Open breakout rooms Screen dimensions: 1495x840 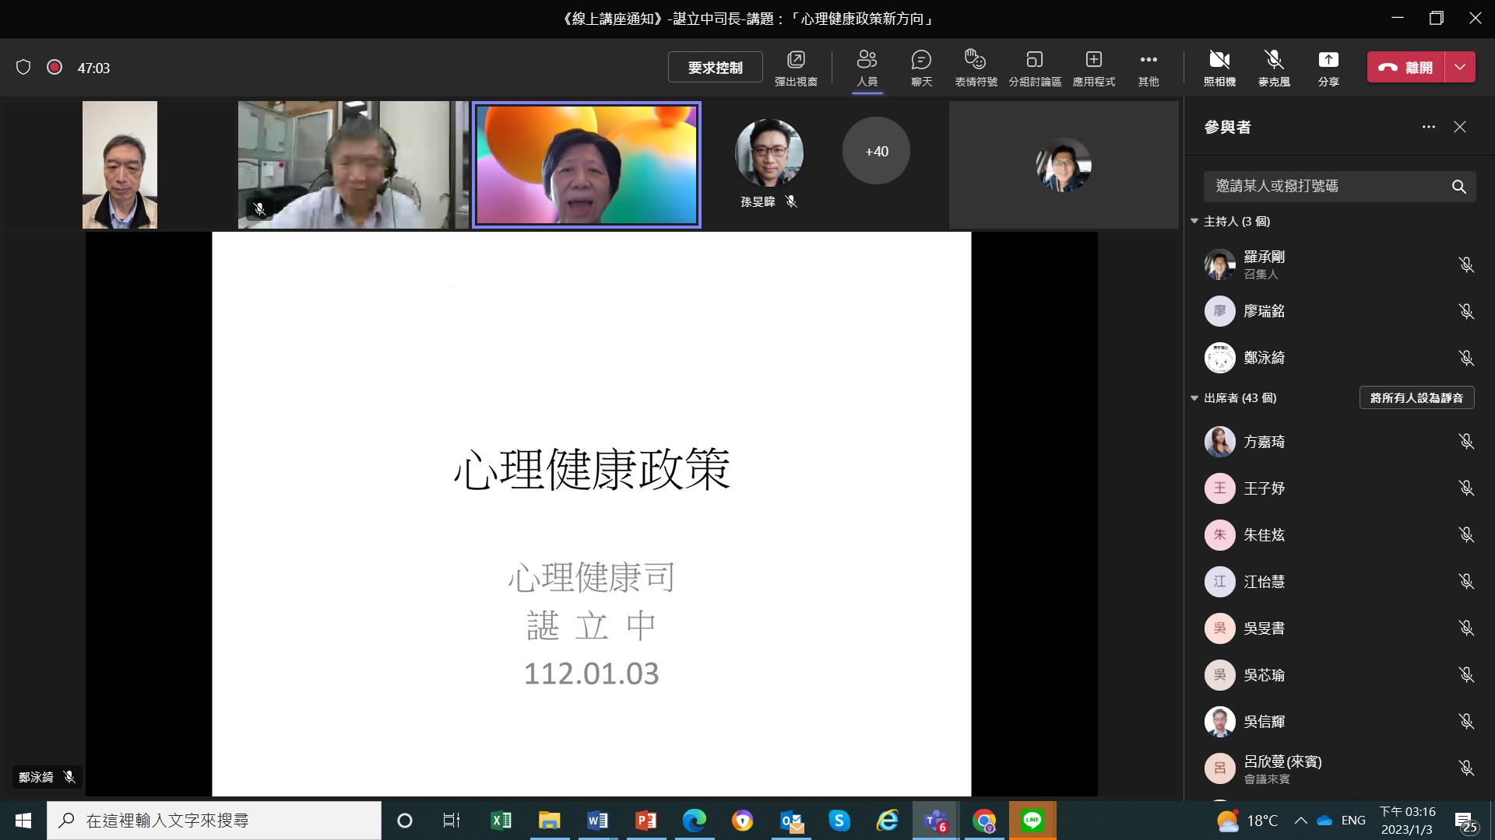pos(1035,68)
